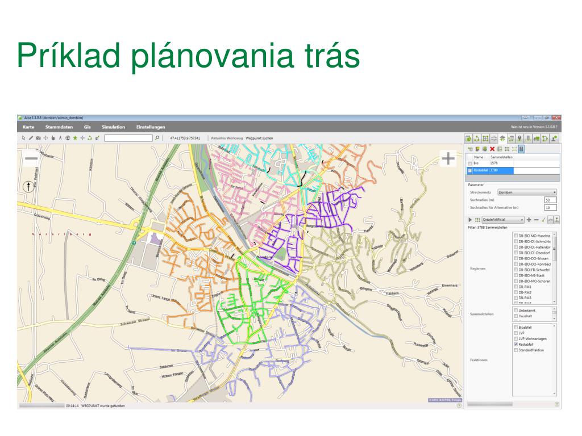Click the magnifier search icon
This screenshot has width=582, height=436.
(157, 138)
